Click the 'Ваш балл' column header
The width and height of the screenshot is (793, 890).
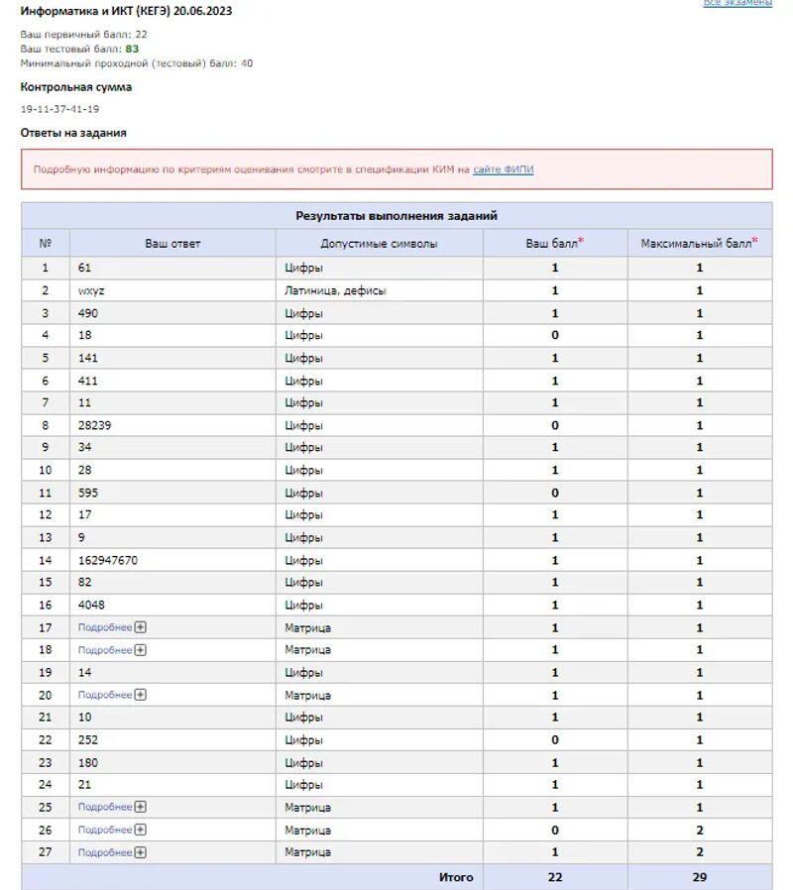pyautogui.click(x=554, y=243)
